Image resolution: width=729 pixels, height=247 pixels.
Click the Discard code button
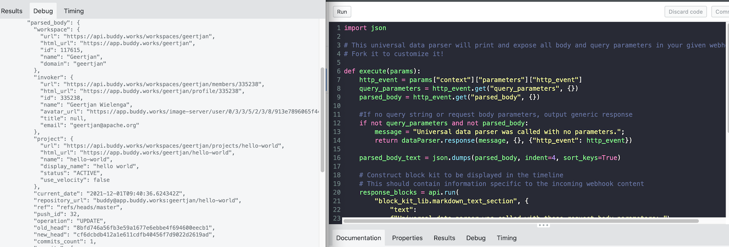tap(686, 12)
